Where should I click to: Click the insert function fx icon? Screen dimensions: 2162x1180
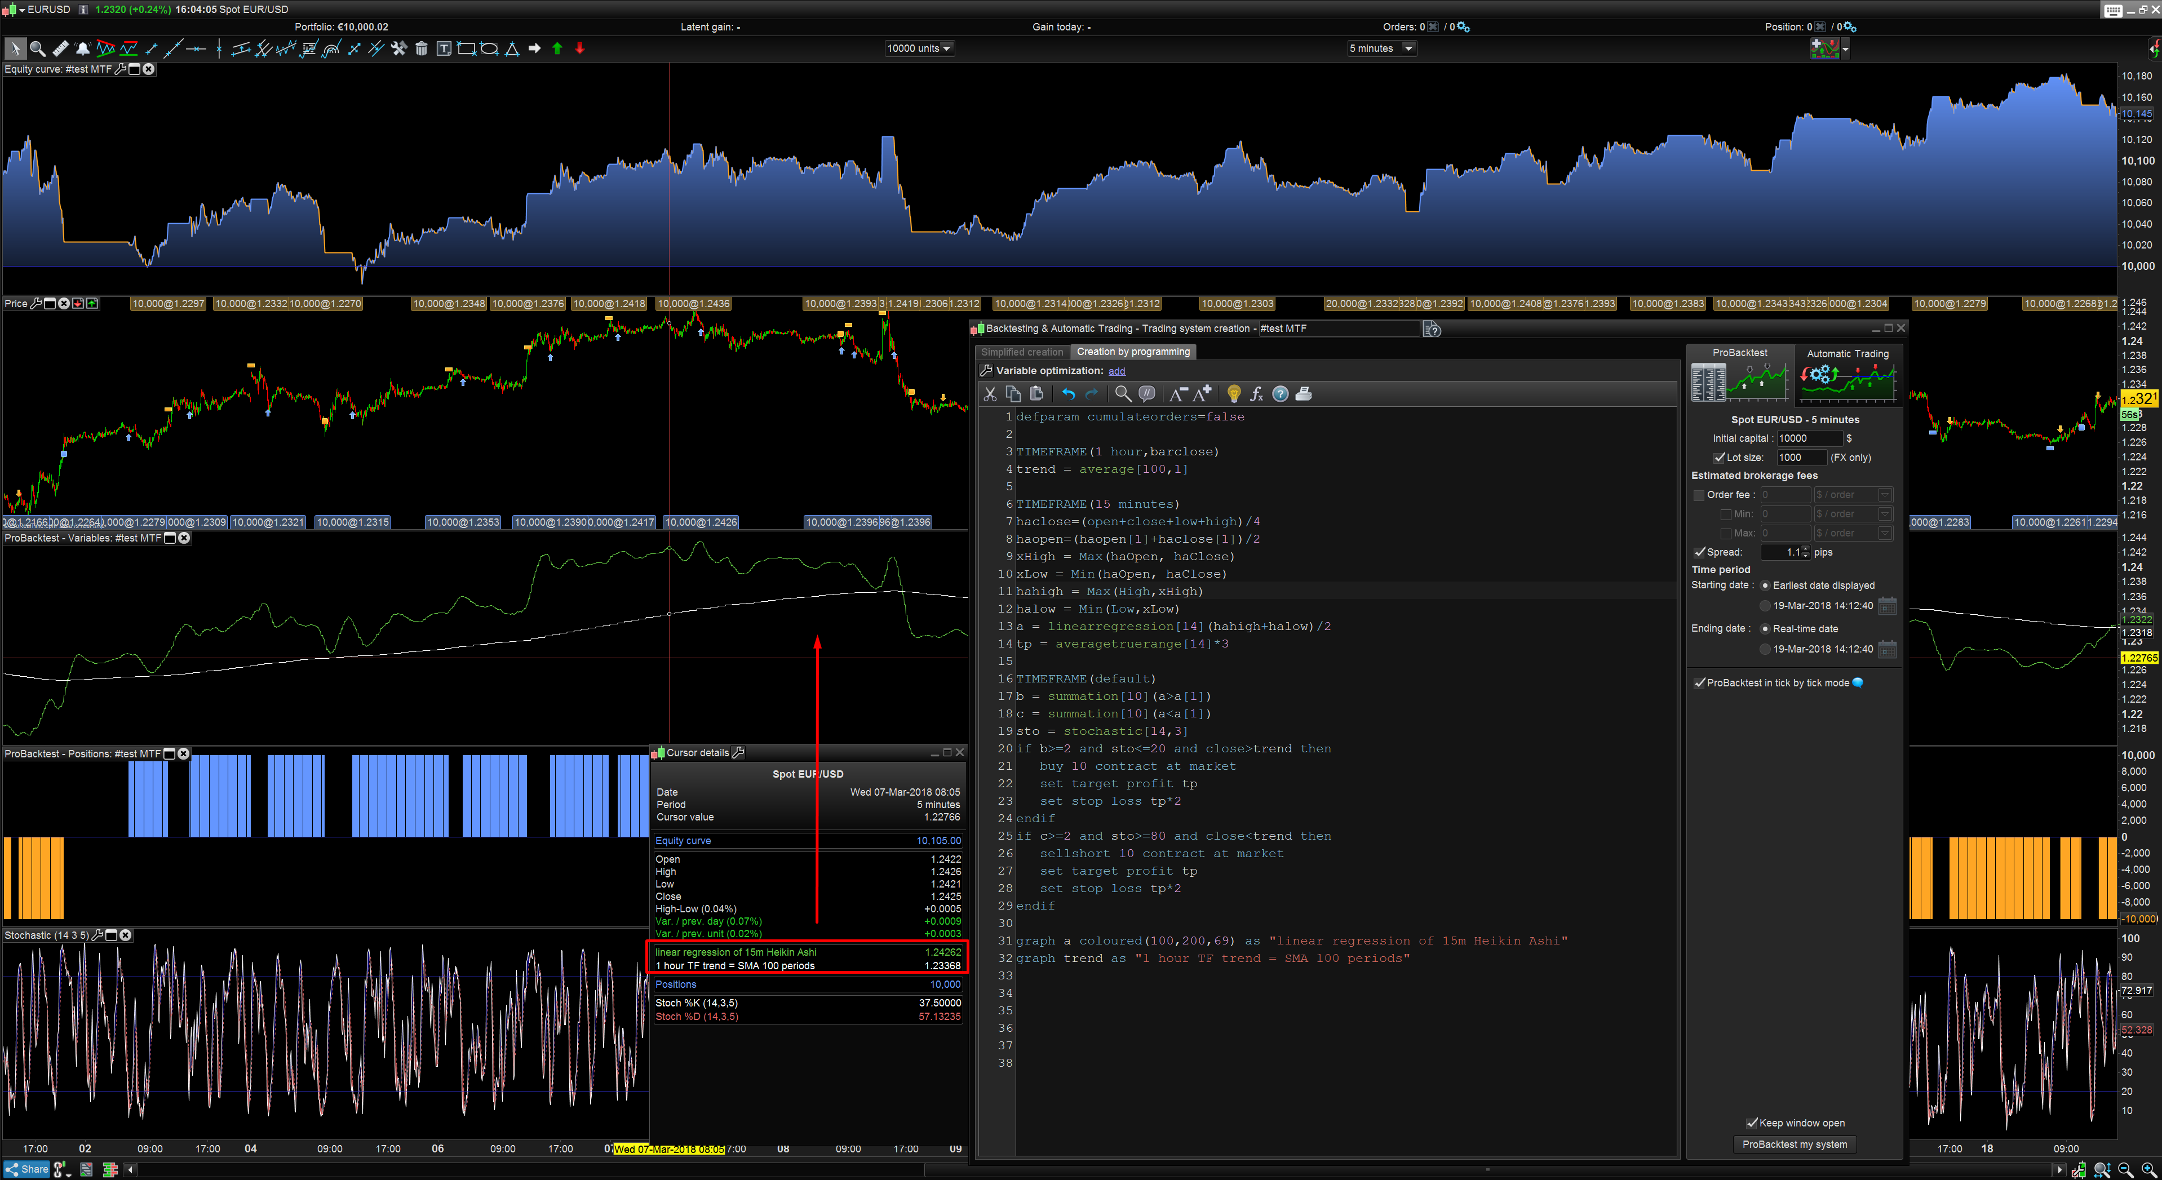1256,393
